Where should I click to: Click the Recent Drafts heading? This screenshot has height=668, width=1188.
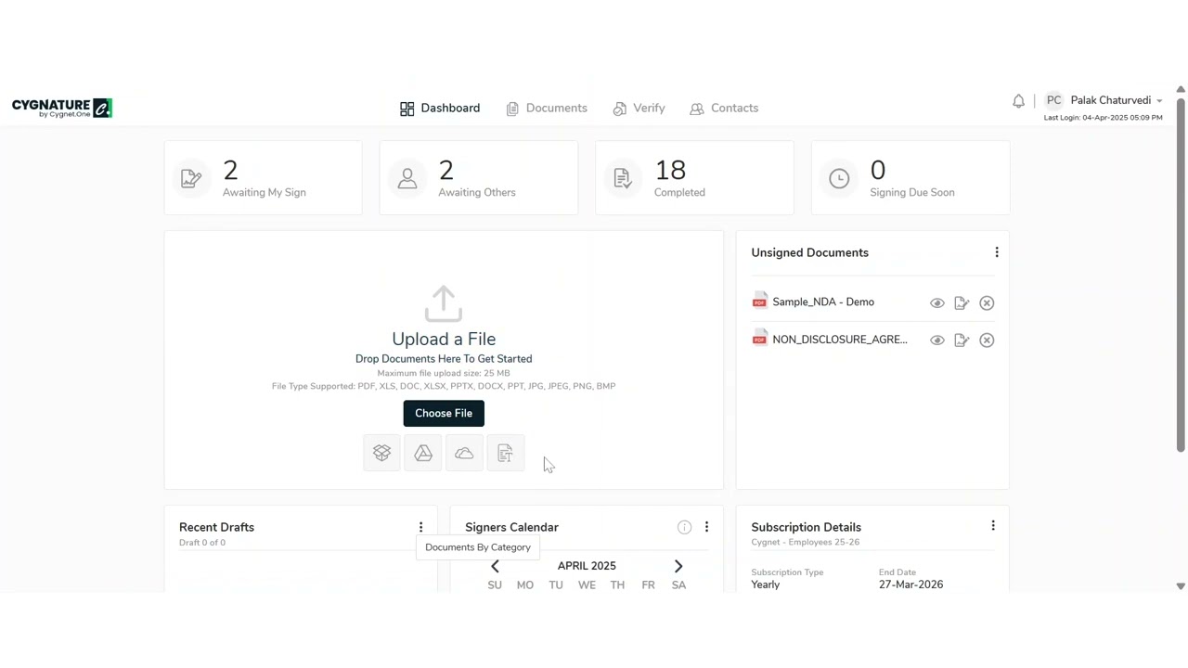click(216, 528)
